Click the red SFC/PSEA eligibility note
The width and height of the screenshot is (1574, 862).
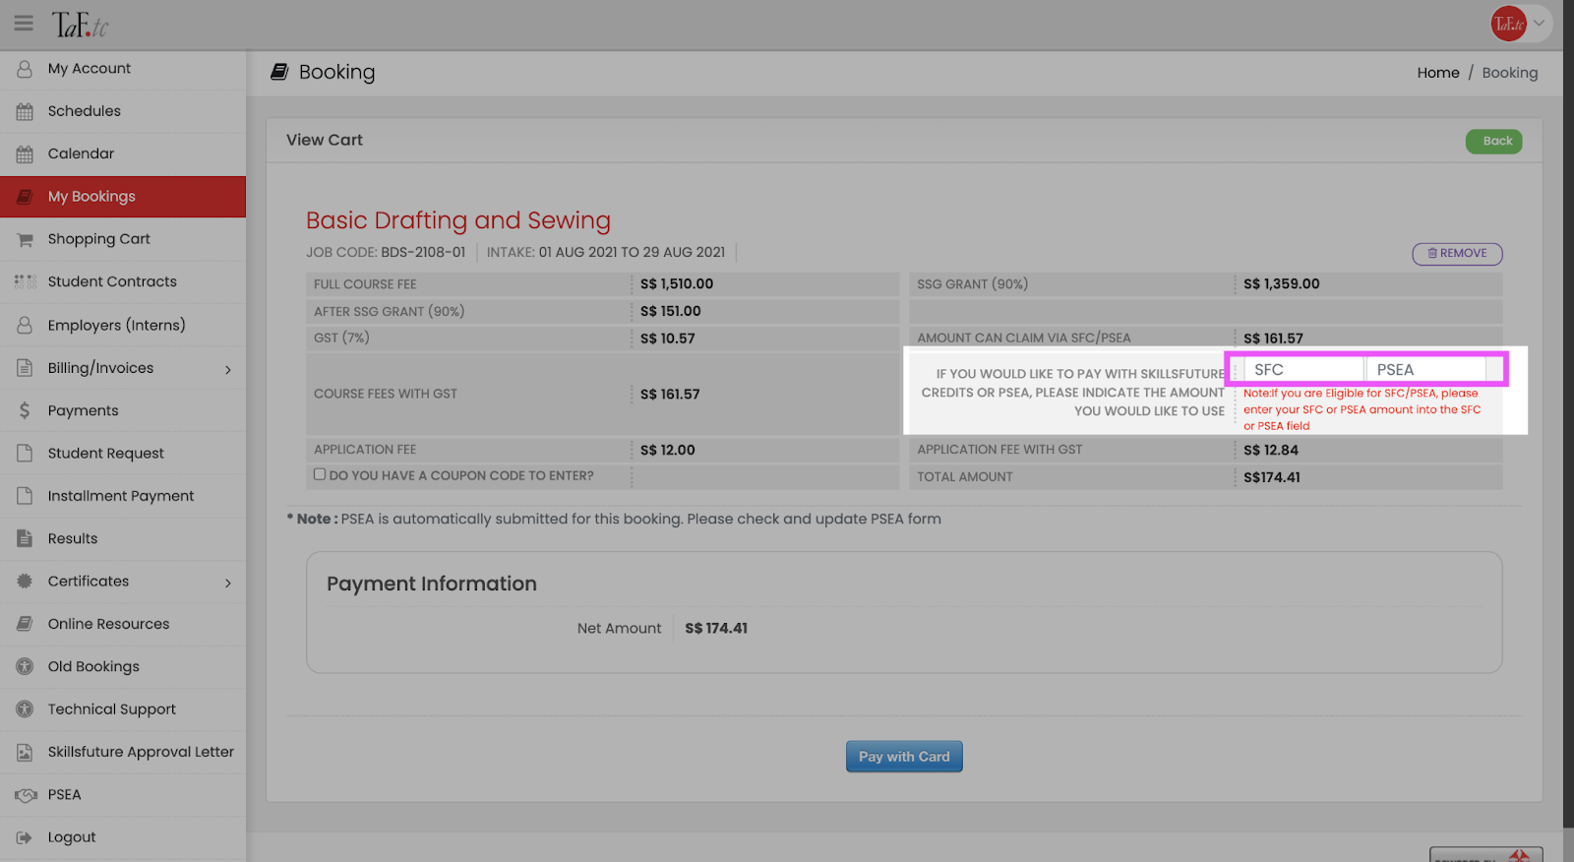coord(1362,409)
